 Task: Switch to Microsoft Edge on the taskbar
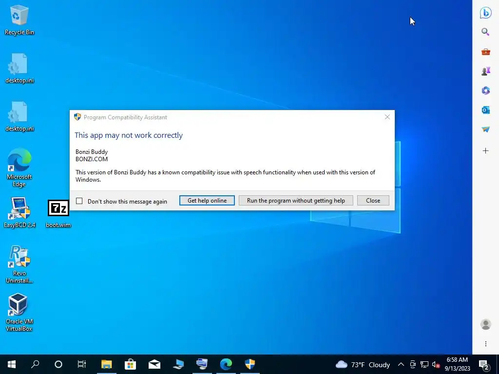[226, 364]
